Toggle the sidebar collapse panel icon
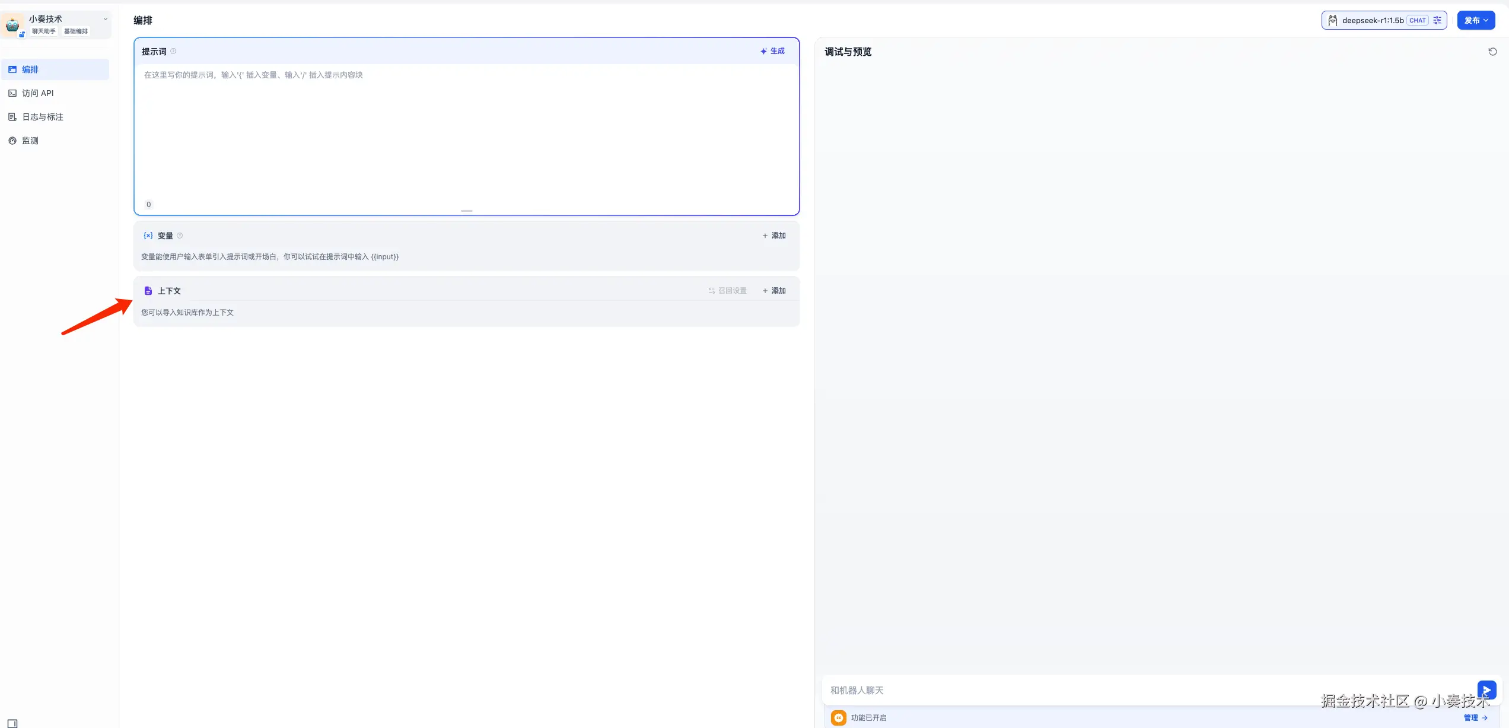1509x728 pixels. (x=12, y=723)
